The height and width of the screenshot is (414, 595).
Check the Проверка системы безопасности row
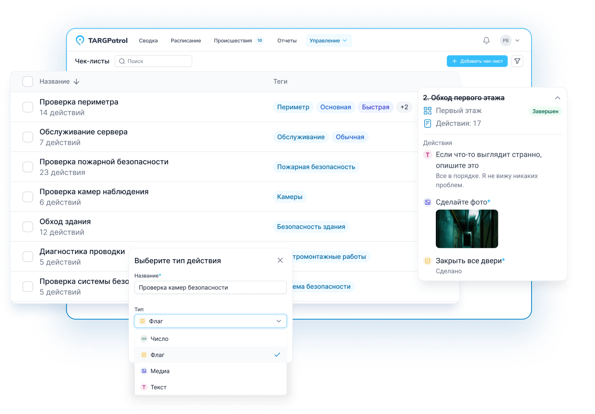pos(28,287)
